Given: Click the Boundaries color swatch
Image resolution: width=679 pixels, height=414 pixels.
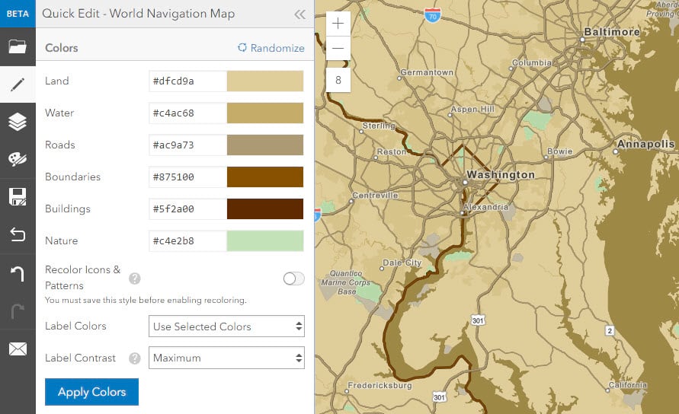Looking at the screenshot, I should [265, 177].
